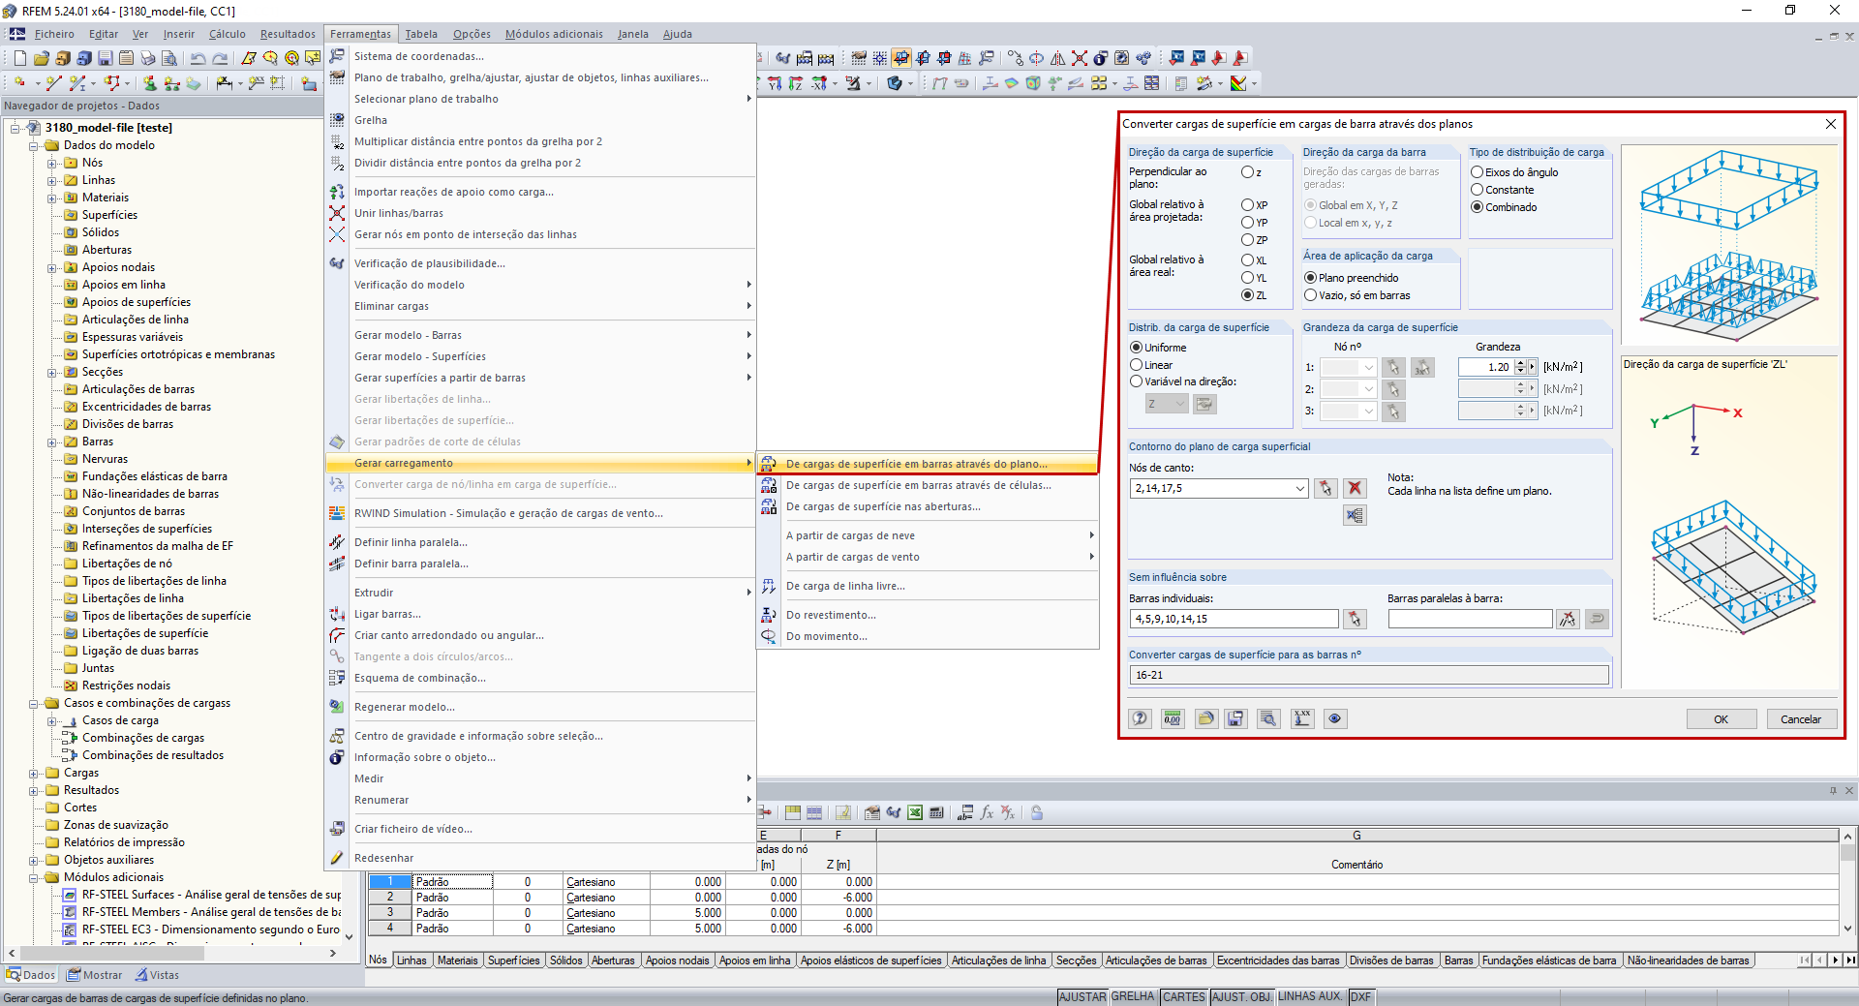Open the 'Módulos adicionais' menu
This screenshot has width=1859, height=1006.
(x=554, y=34)
